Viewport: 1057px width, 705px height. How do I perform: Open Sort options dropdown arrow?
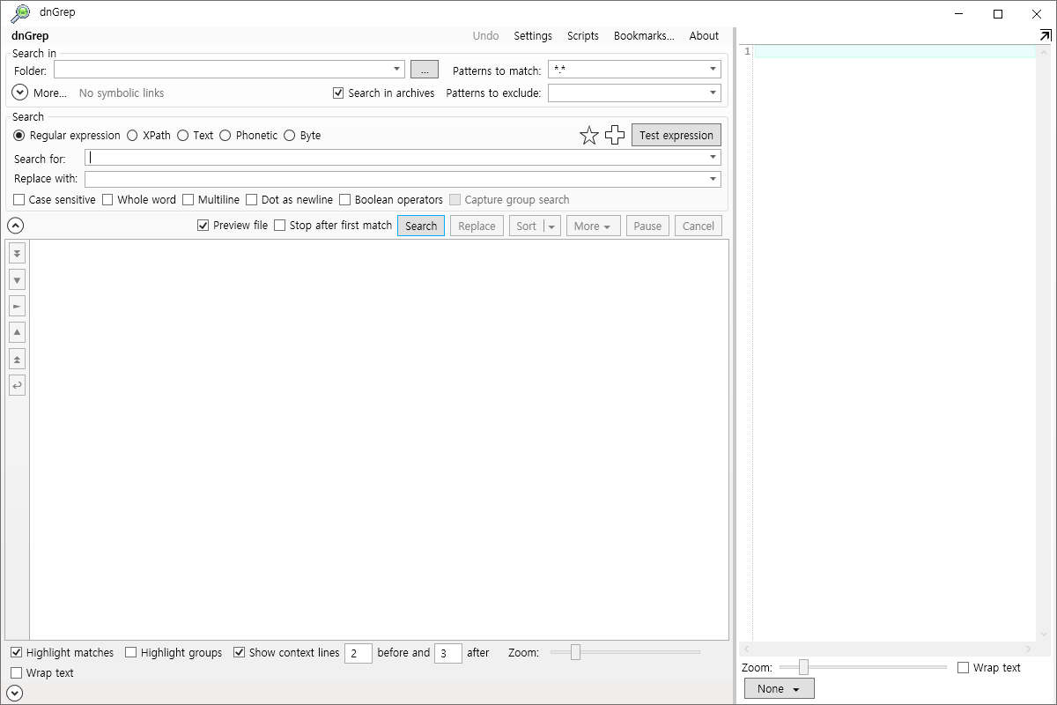click(x=552, y=226)
